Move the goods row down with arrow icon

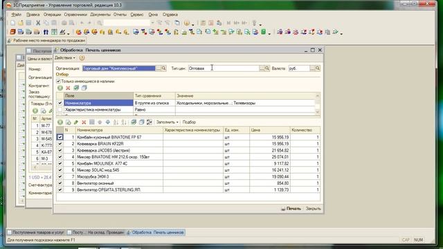point(108,122)
